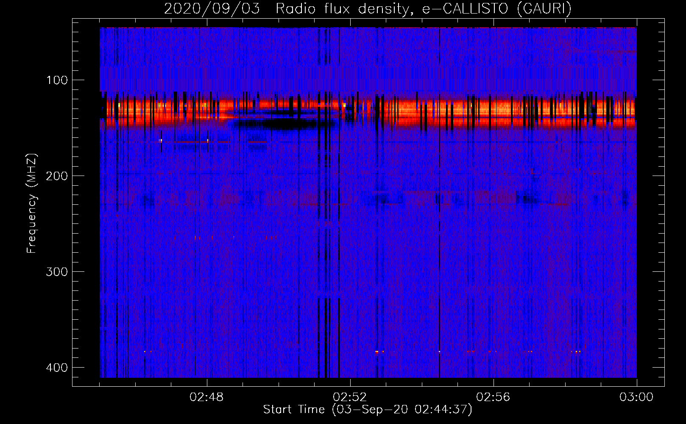Click the '300' frequency tick label
The width and height of the screenshot is (686, 424).
57,272
